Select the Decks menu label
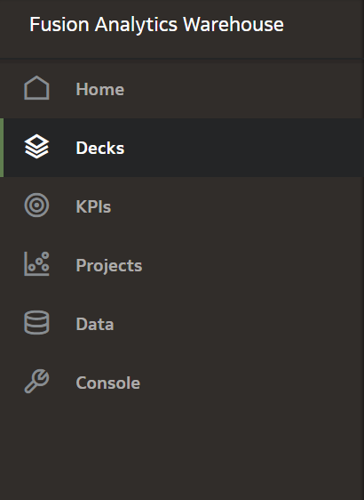 pos(100,148)
